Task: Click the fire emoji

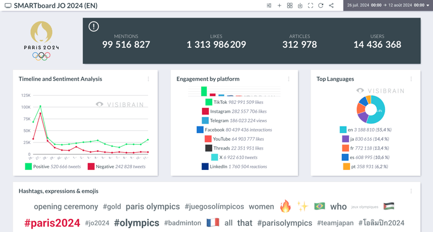Action: pyautogui.click(x=285, y=206)
